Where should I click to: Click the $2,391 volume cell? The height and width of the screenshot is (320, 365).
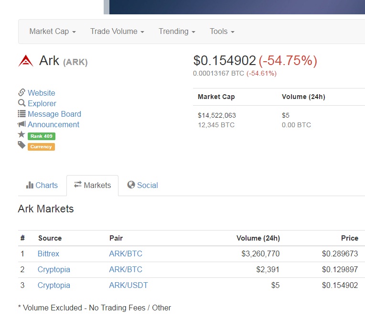tap(268, 269)
